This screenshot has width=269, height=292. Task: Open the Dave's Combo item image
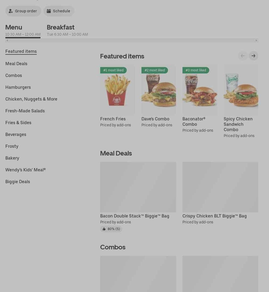tap(159, 90)
